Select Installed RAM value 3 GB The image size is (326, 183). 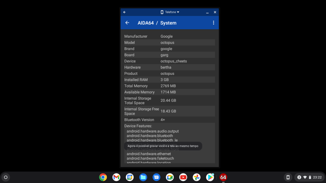click(165, 80)
